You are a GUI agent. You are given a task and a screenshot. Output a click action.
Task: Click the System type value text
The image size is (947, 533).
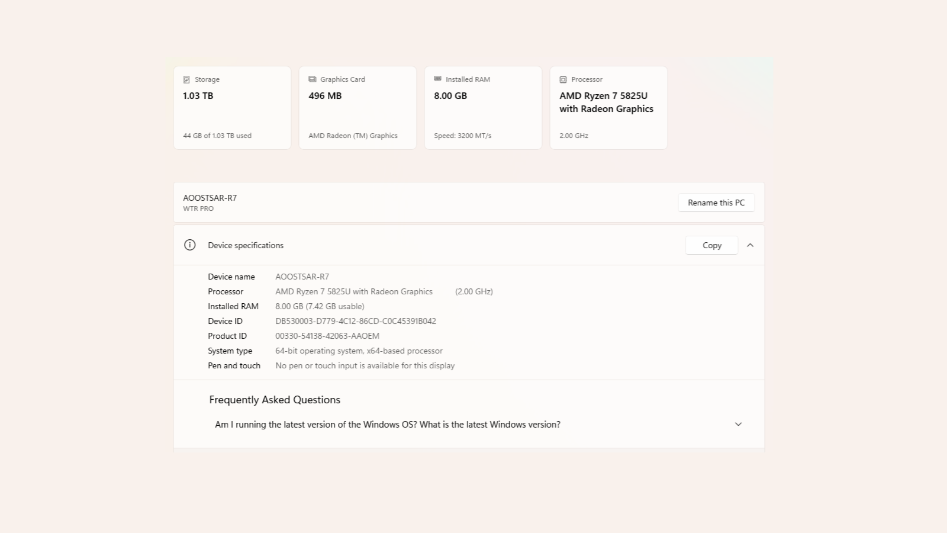359,351
